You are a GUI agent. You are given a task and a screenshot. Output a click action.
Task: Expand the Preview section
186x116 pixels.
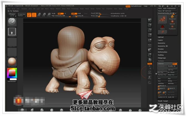point(161,49)
